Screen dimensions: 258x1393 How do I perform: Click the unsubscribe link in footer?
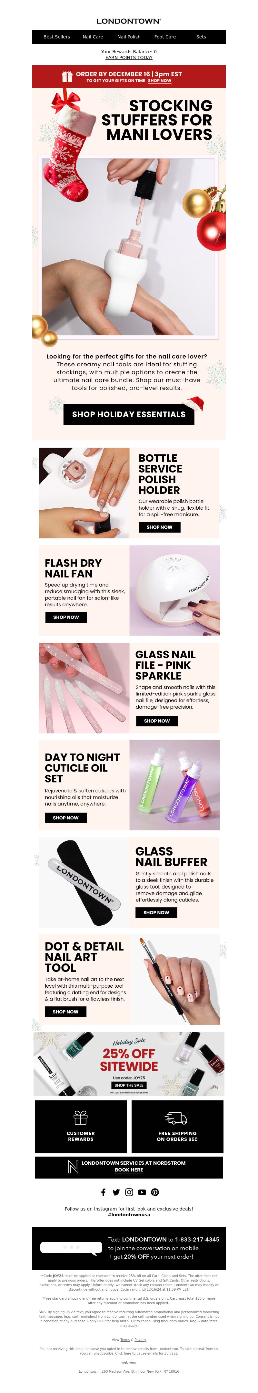[104, 1353]
